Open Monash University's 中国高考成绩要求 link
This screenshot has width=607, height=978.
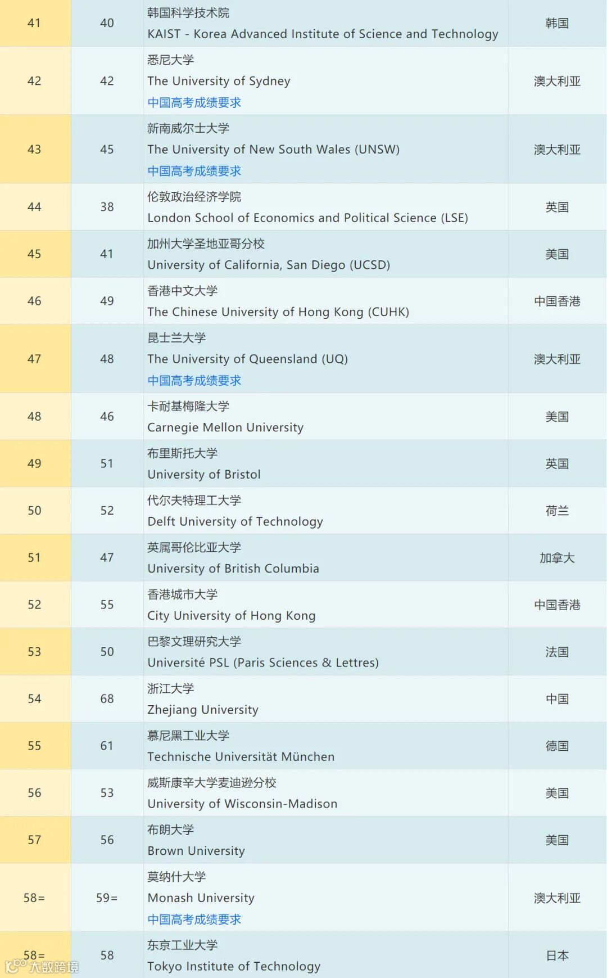pos(194,920)
